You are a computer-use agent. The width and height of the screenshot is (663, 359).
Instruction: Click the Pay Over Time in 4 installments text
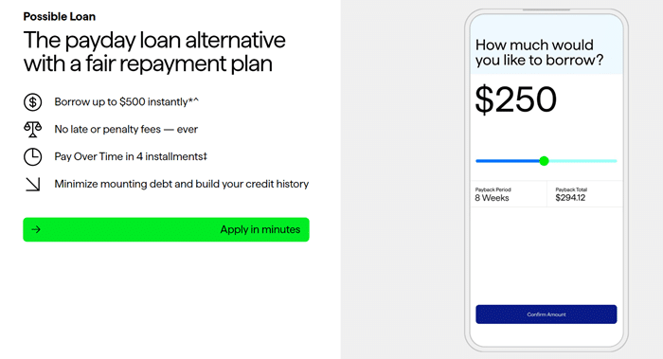131,157
